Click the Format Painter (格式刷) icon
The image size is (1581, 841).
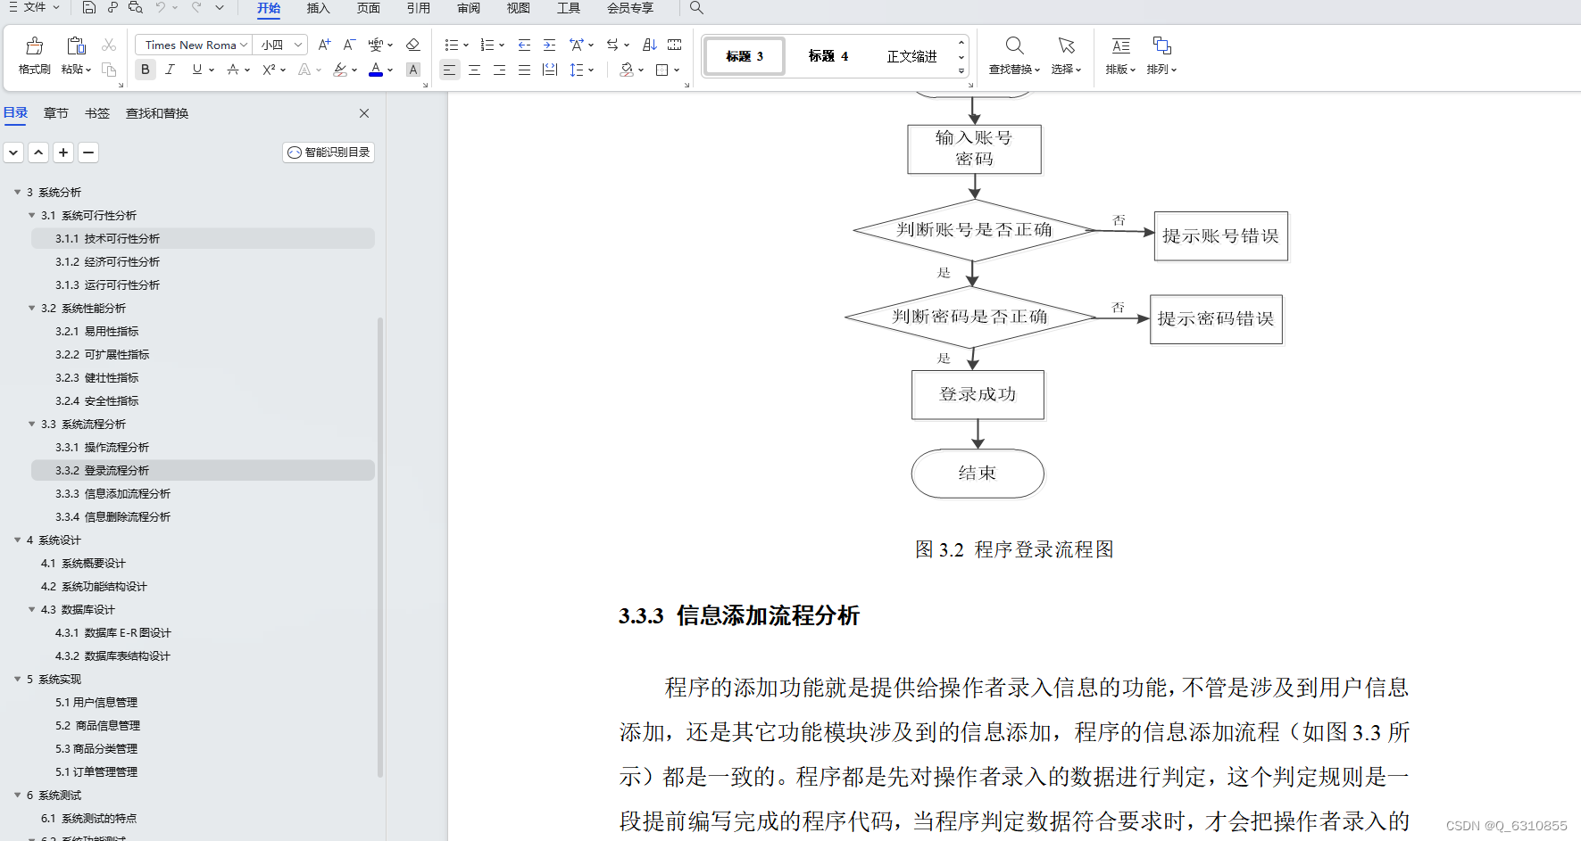[34, 45]
